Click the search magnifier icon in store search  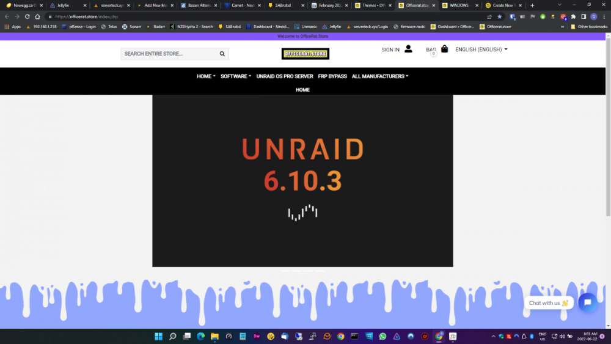(x=222, y=54)
